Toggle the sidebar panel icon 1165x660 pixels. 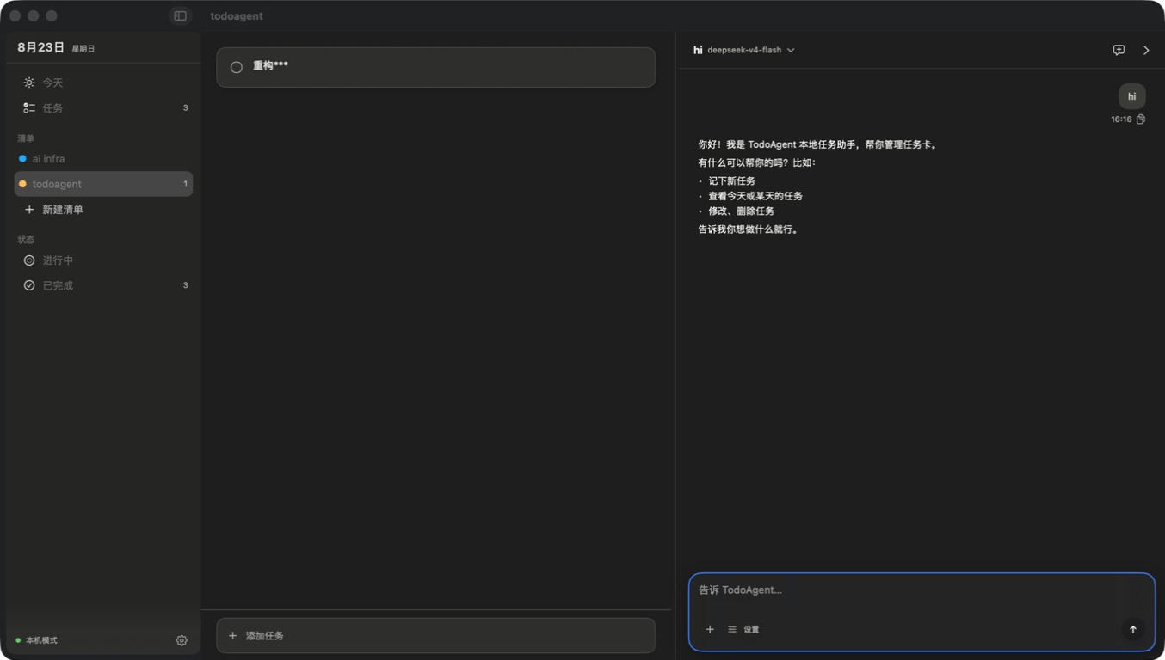coord(180,15)
